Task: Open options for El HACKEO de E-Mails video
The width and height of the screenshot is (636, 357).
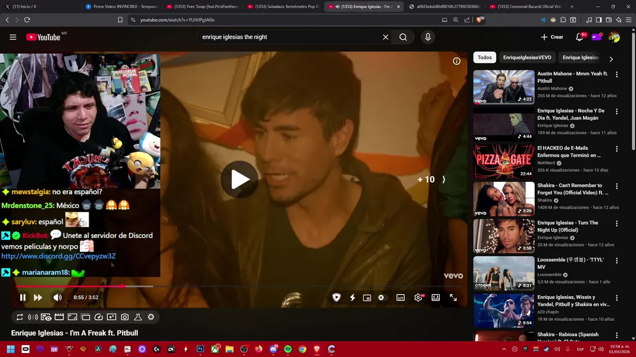Action: (x=617, y=149)
